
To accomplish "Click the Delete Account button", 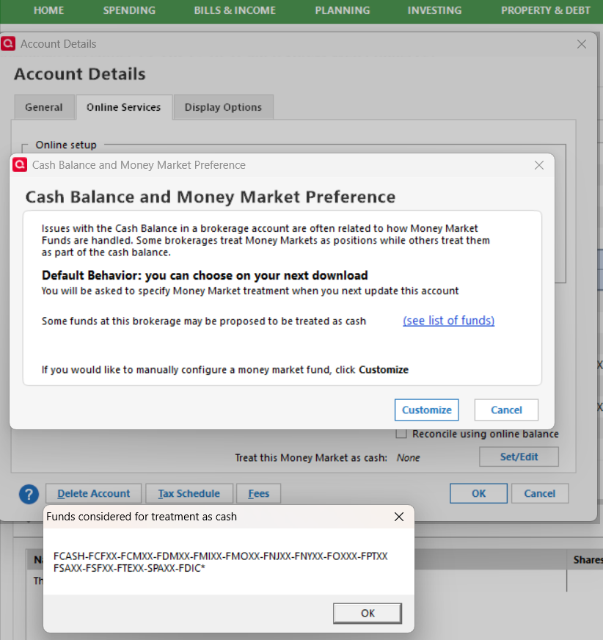I will point(93,493).
